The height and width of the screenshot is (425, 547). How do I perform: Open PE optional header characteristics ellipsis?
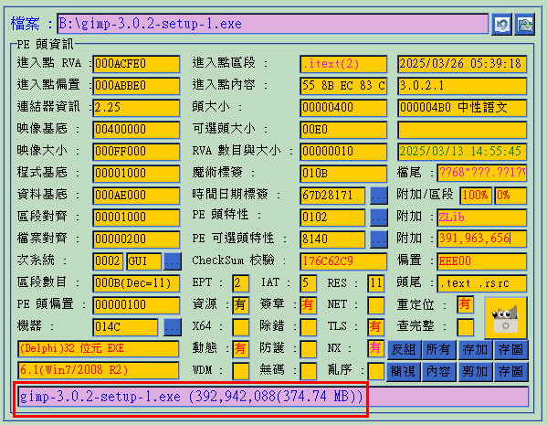click(379, 239)
